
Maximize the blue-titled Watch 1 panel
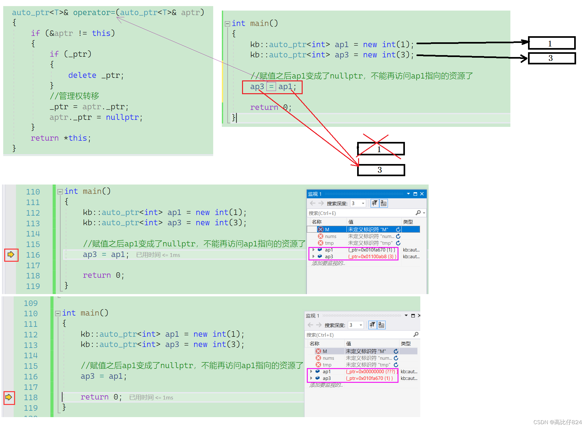click(415, 194)
